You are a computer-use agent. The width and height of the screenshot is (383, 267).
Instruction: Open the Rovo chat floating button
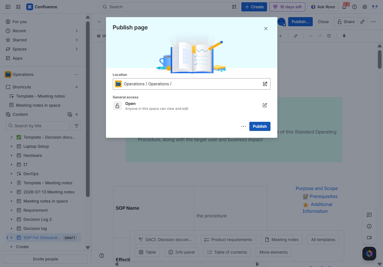pos(369,254)
